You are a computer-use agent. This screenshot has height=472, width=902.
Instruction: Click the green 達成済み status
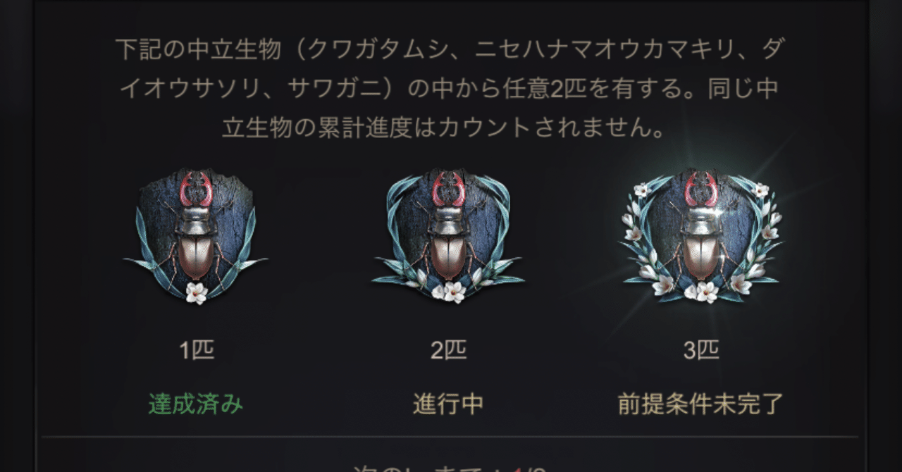(x=196, y=404)
